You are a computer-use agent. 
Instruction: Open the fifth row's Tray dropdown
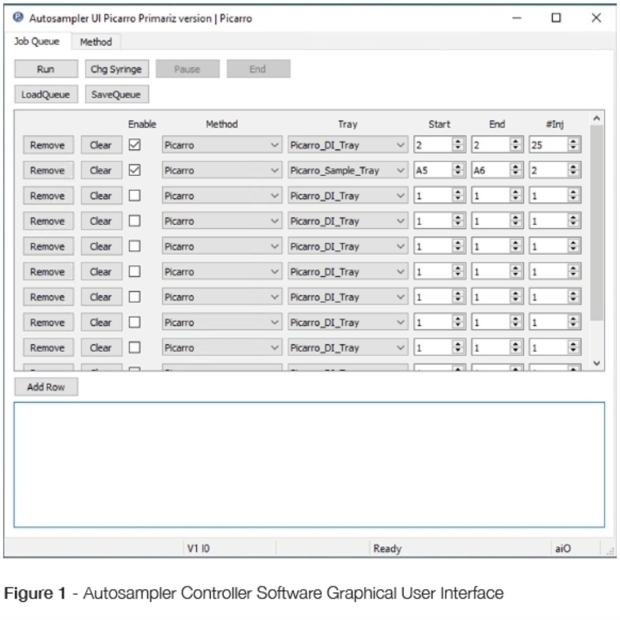(348, 246)
